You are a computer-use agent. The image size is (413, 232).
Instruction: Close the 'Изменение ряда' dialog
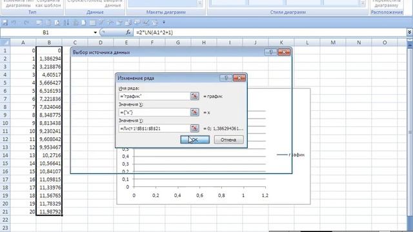[239, 78]
